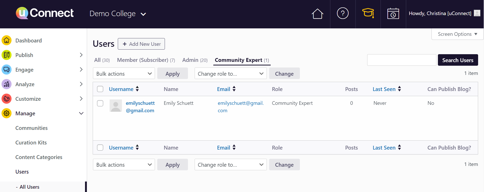
Task: Click the graduation cap icon
Action: 368,13
